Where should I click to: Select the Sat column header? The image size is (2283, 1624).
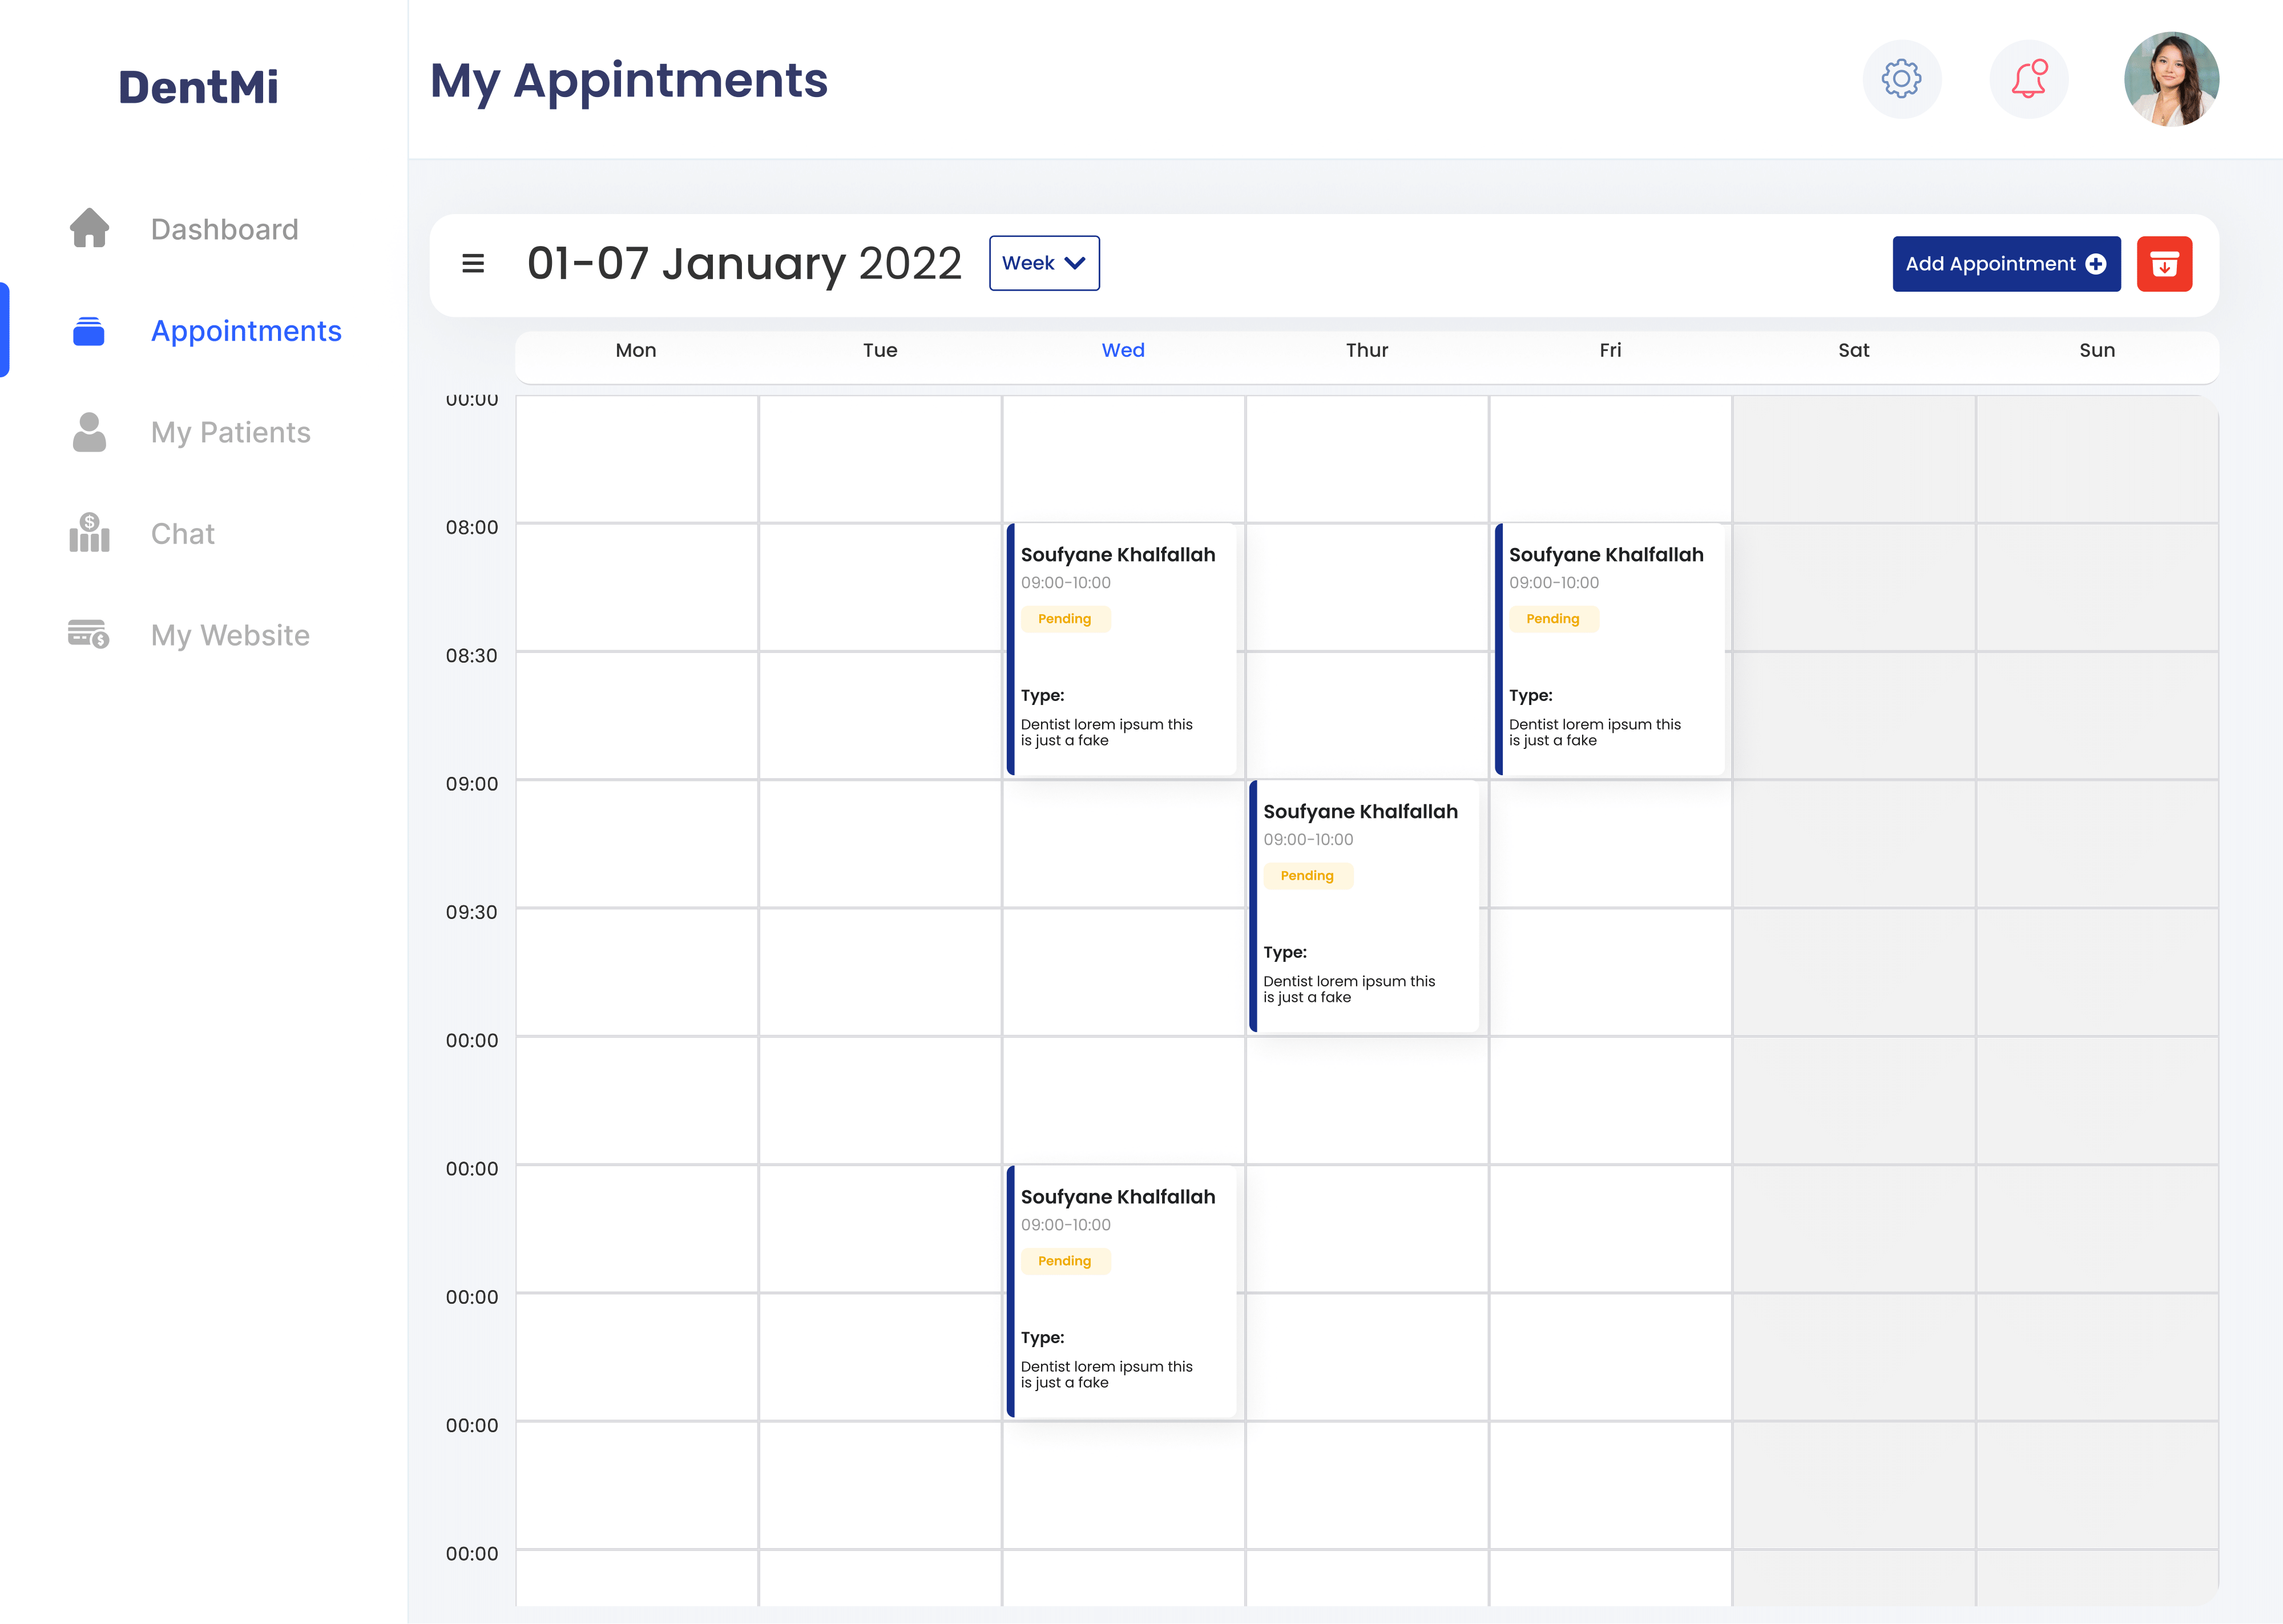pyautogui.click(x=1853, y=350)
